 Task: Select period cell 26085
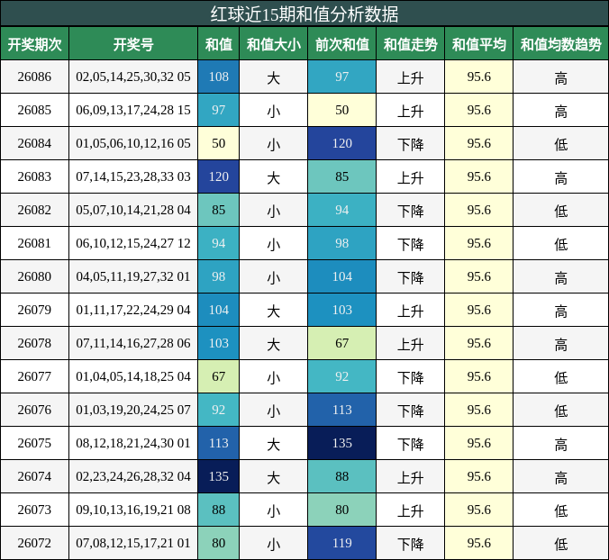coord(34,110)
